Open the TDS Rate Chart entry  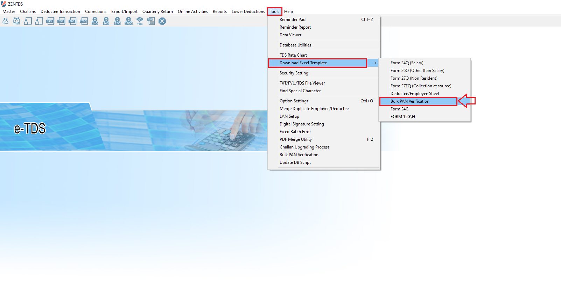(x=324, y=55)
